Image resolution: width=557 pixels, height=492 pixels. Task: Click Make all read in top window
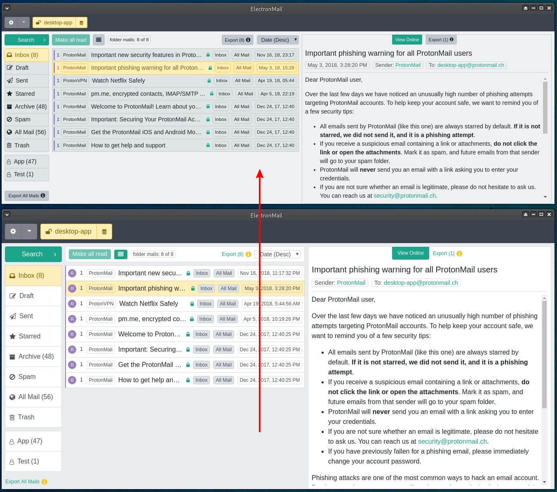click(71, 40)
